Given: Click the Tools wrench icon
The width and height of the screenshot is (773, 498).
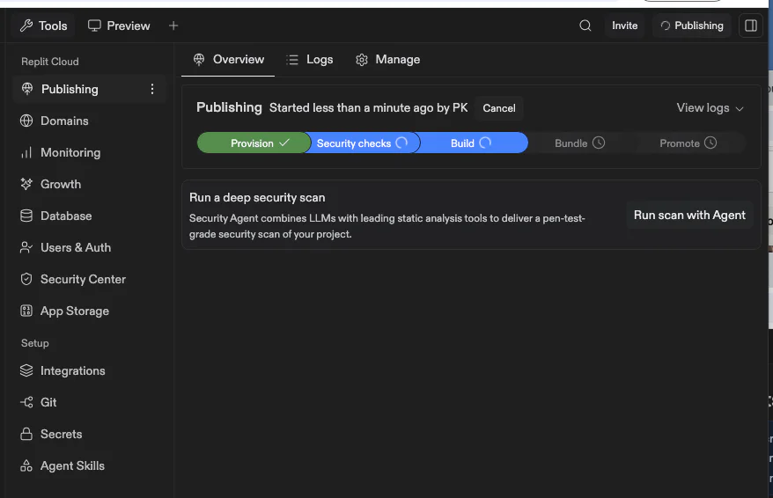Looking at the screenshot, I should [26, 26].
